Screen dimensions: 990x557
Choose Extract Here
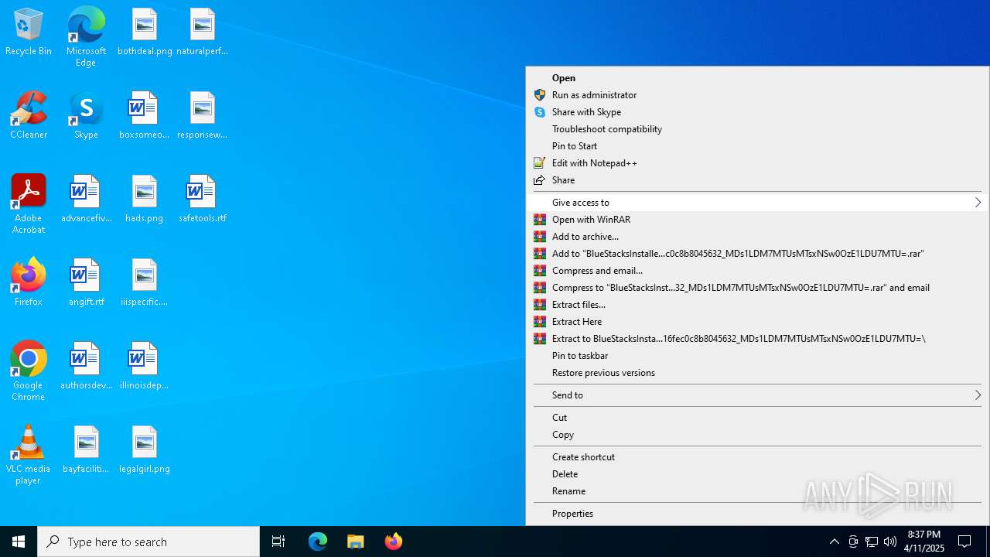click(x=757, y=322)
